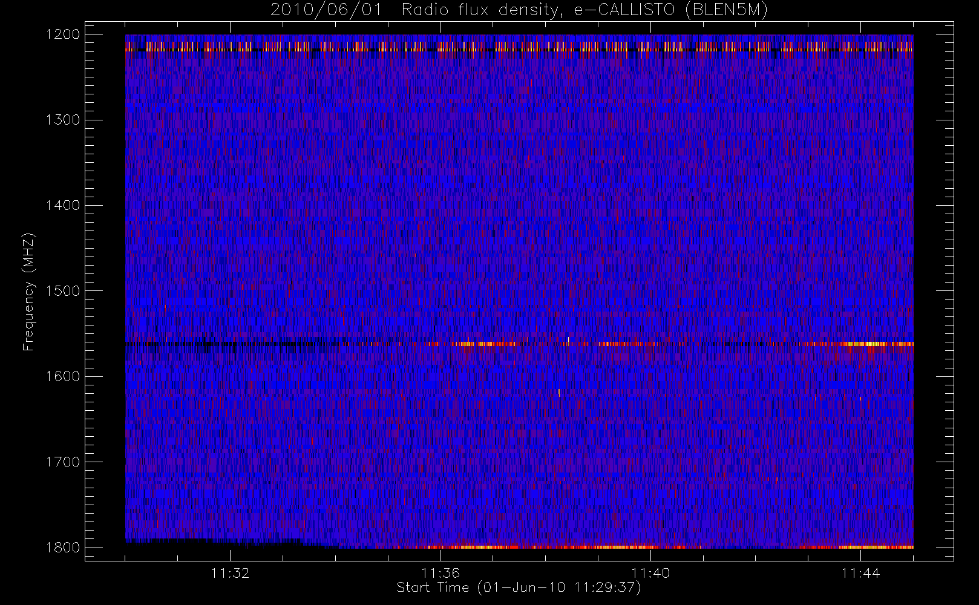Click the 1300 frequency tick label
The image size is (979, 605).
coord(64,120)
